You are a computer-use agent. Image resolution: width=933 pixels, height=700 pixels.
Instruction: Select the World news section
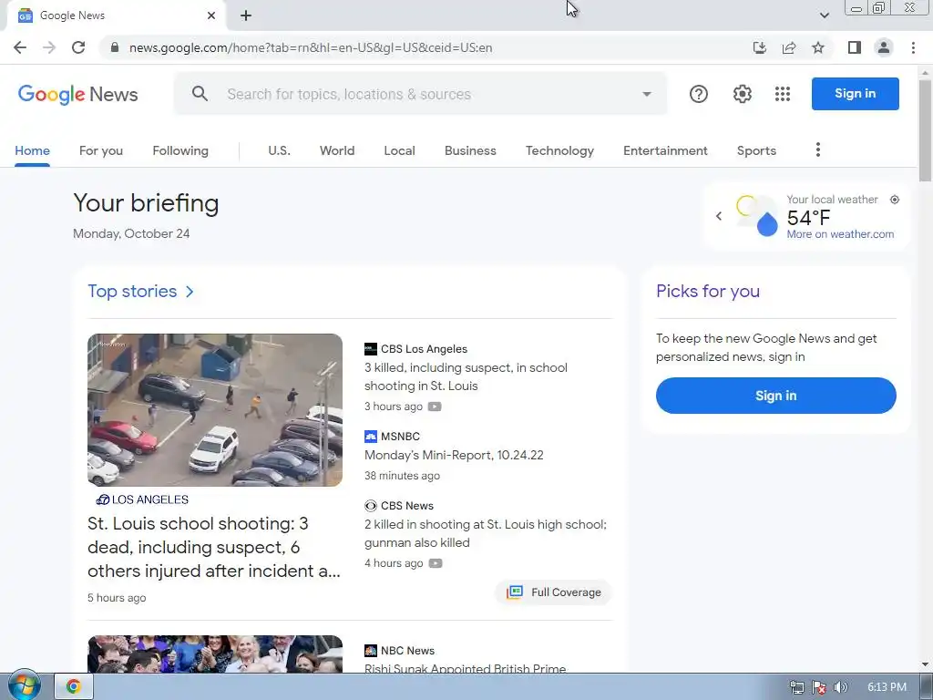pos(337,150)
